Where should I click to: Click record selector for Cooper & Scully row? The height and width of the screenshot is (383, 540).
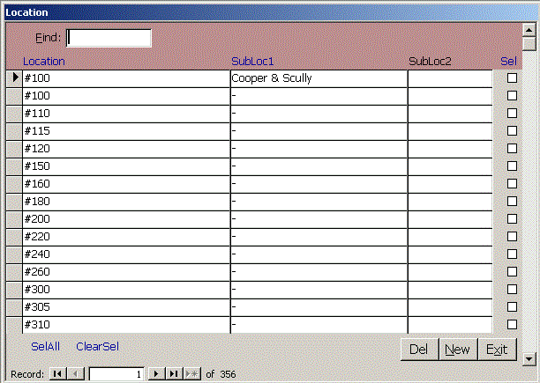tap(14, 78)
